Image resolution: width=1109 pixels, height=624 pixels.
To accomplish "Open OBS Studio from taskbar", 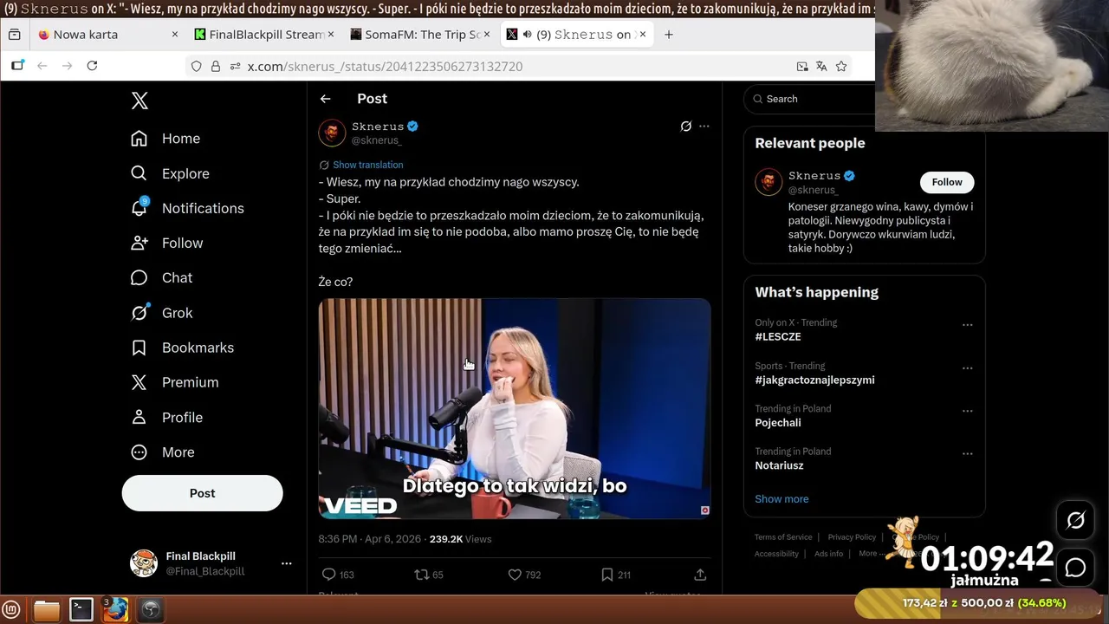I will pos(151,610).
